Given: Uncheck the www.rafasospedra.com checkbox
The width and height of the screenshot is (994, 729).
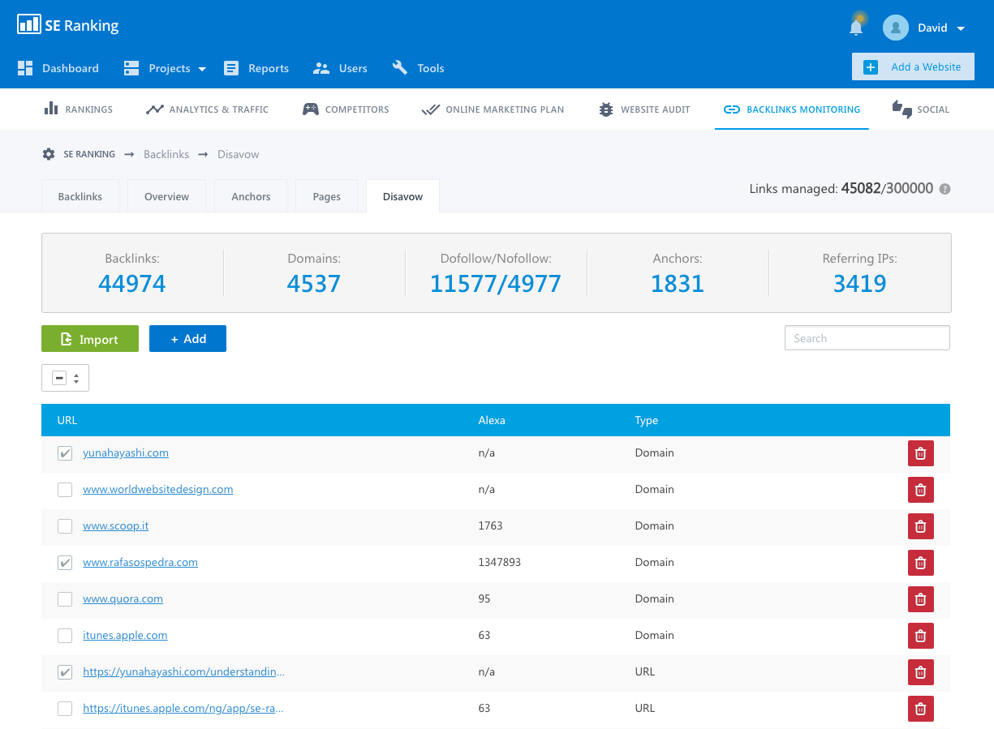Looking at the screenshot, I should click(x=65, y=563).
